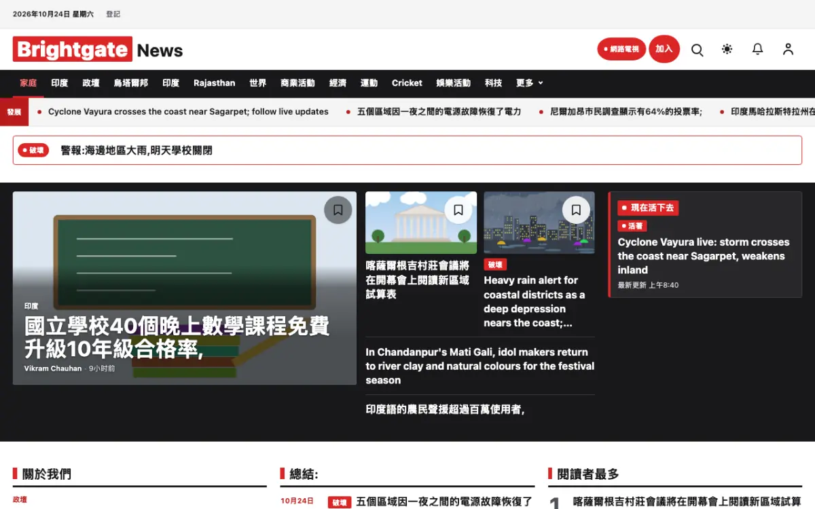Image resolution: width=815 pixels, height=509 pixels.
Task: Click the 網路電視 live TV button
Action: 621,49
